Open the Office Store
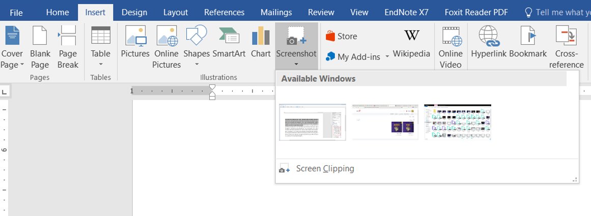 (342, 36)
